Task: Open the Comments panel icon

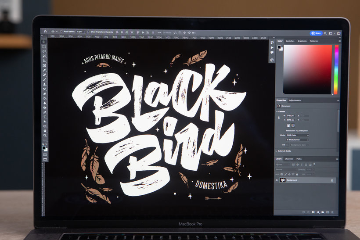Action: (272, 53)
